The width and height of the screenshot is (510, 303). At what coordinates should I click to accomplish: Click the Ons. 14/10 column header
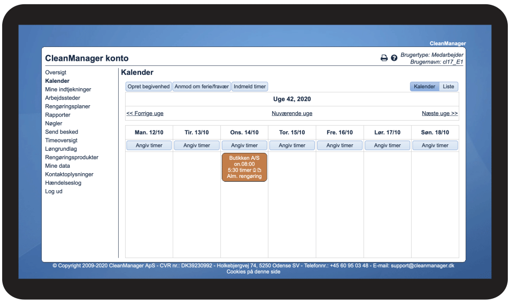point(244,133)
